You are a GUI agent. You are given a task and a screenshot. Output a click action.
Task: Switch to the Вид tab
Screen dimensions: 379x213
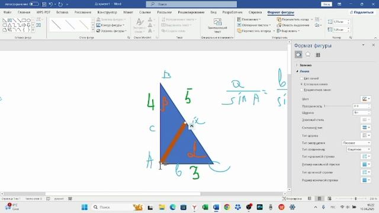[213, 12]
